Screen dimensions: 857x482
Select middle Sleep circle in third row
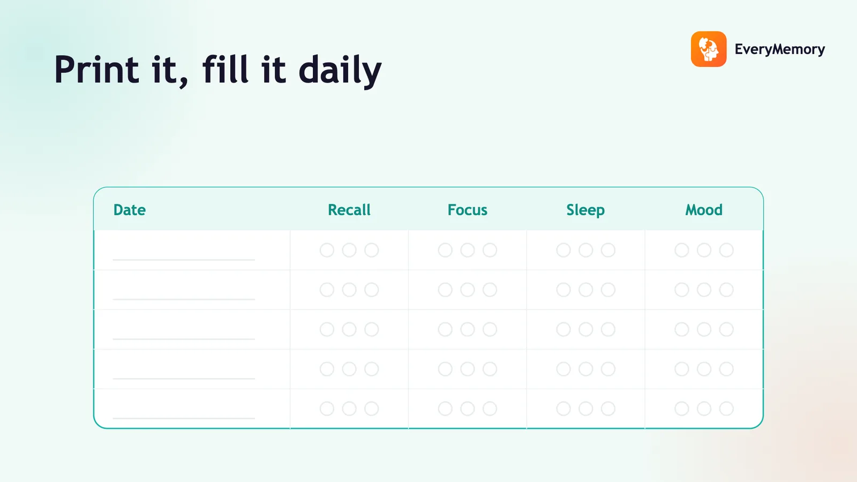point(586,329)
